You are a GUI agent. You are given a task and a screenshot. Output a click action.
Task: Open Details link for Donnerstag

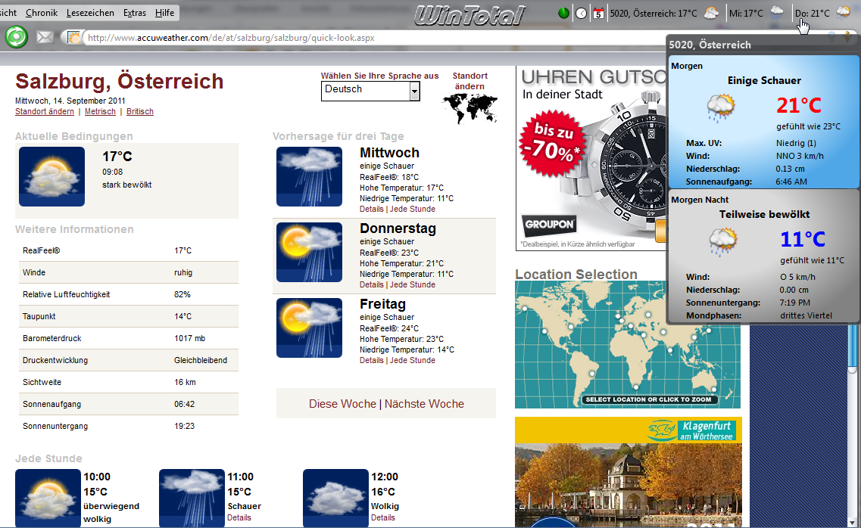pyautogui.click(x=372, y=284)
